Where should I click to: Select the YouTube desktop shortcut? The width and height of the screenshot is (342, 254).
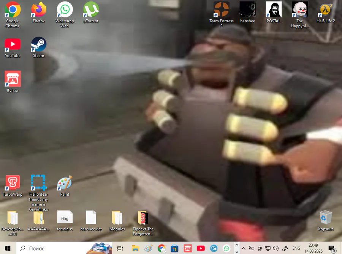tap(13, 47)
